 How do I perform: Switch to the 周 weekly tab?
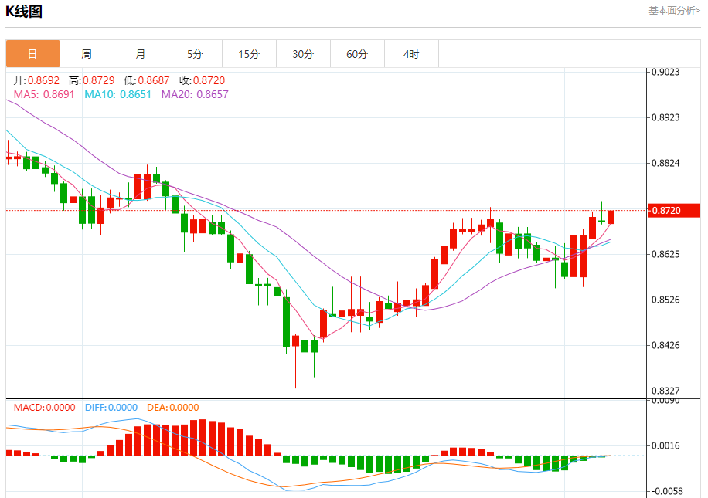(x=87, y=54)
